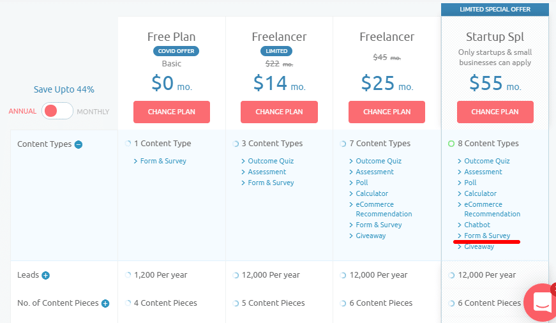The image size is (556, 323).
Task: Open Chatbot link in Startup Spl column
Action: [x=477, y=225]
